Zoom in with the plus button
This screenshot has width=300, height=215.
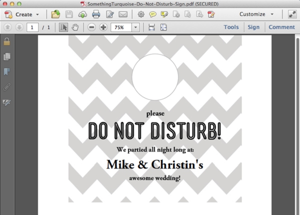[103, 27]
